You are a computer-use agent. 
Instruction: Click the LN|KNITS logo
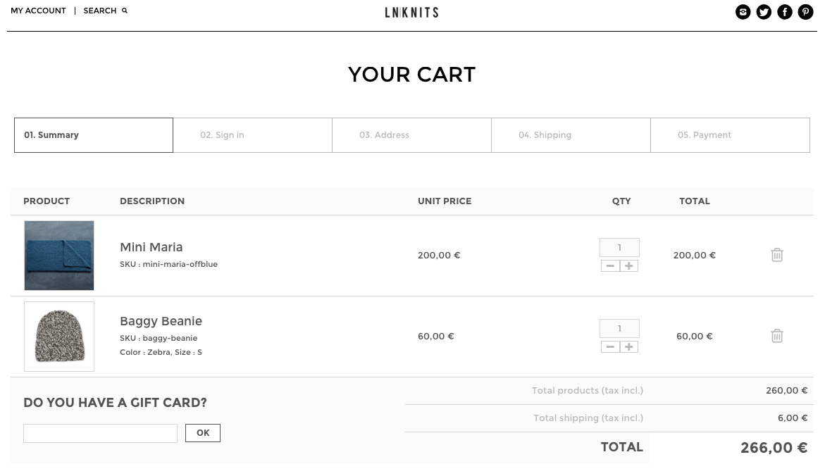click(411, 12)
